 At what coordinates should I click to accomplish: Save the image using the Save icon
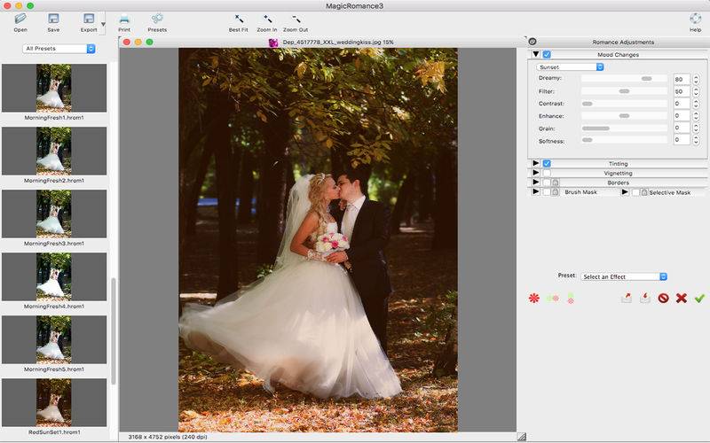coord(53,19)
